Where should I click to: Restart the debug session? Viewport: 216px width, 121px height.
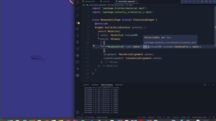[206, 1]
